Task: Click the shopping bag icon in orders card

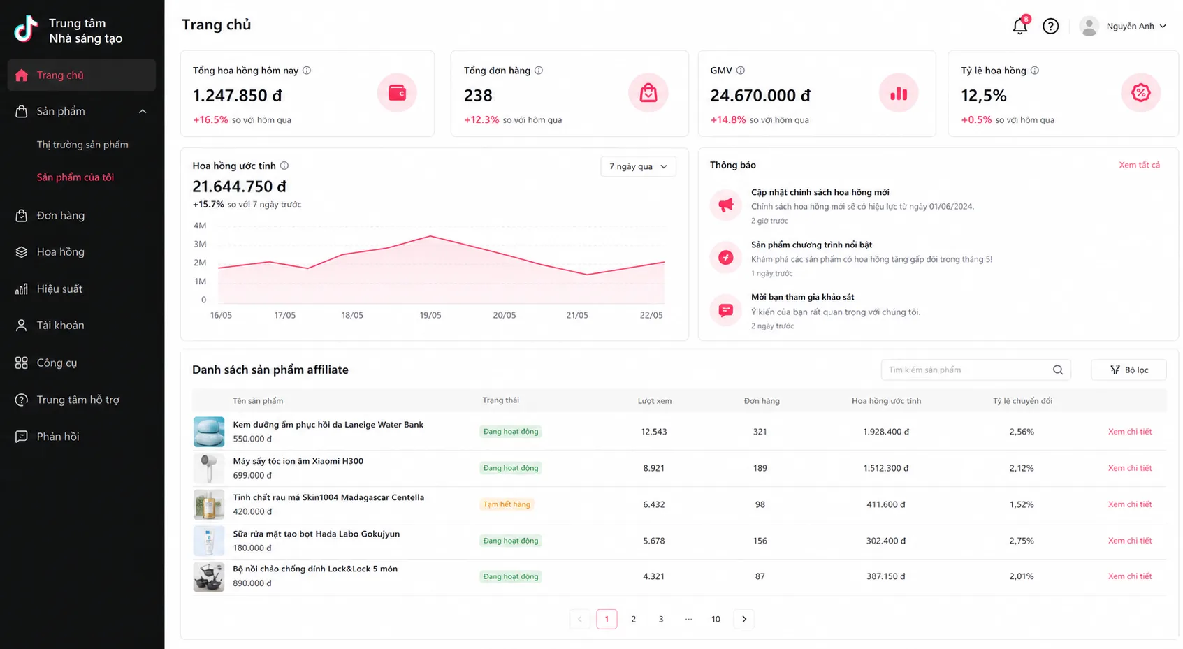Action: pyautogui.click(x=648, y=92)
